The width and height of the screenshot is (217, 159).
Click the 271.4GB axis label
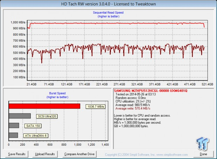click(x=119, y=84)
